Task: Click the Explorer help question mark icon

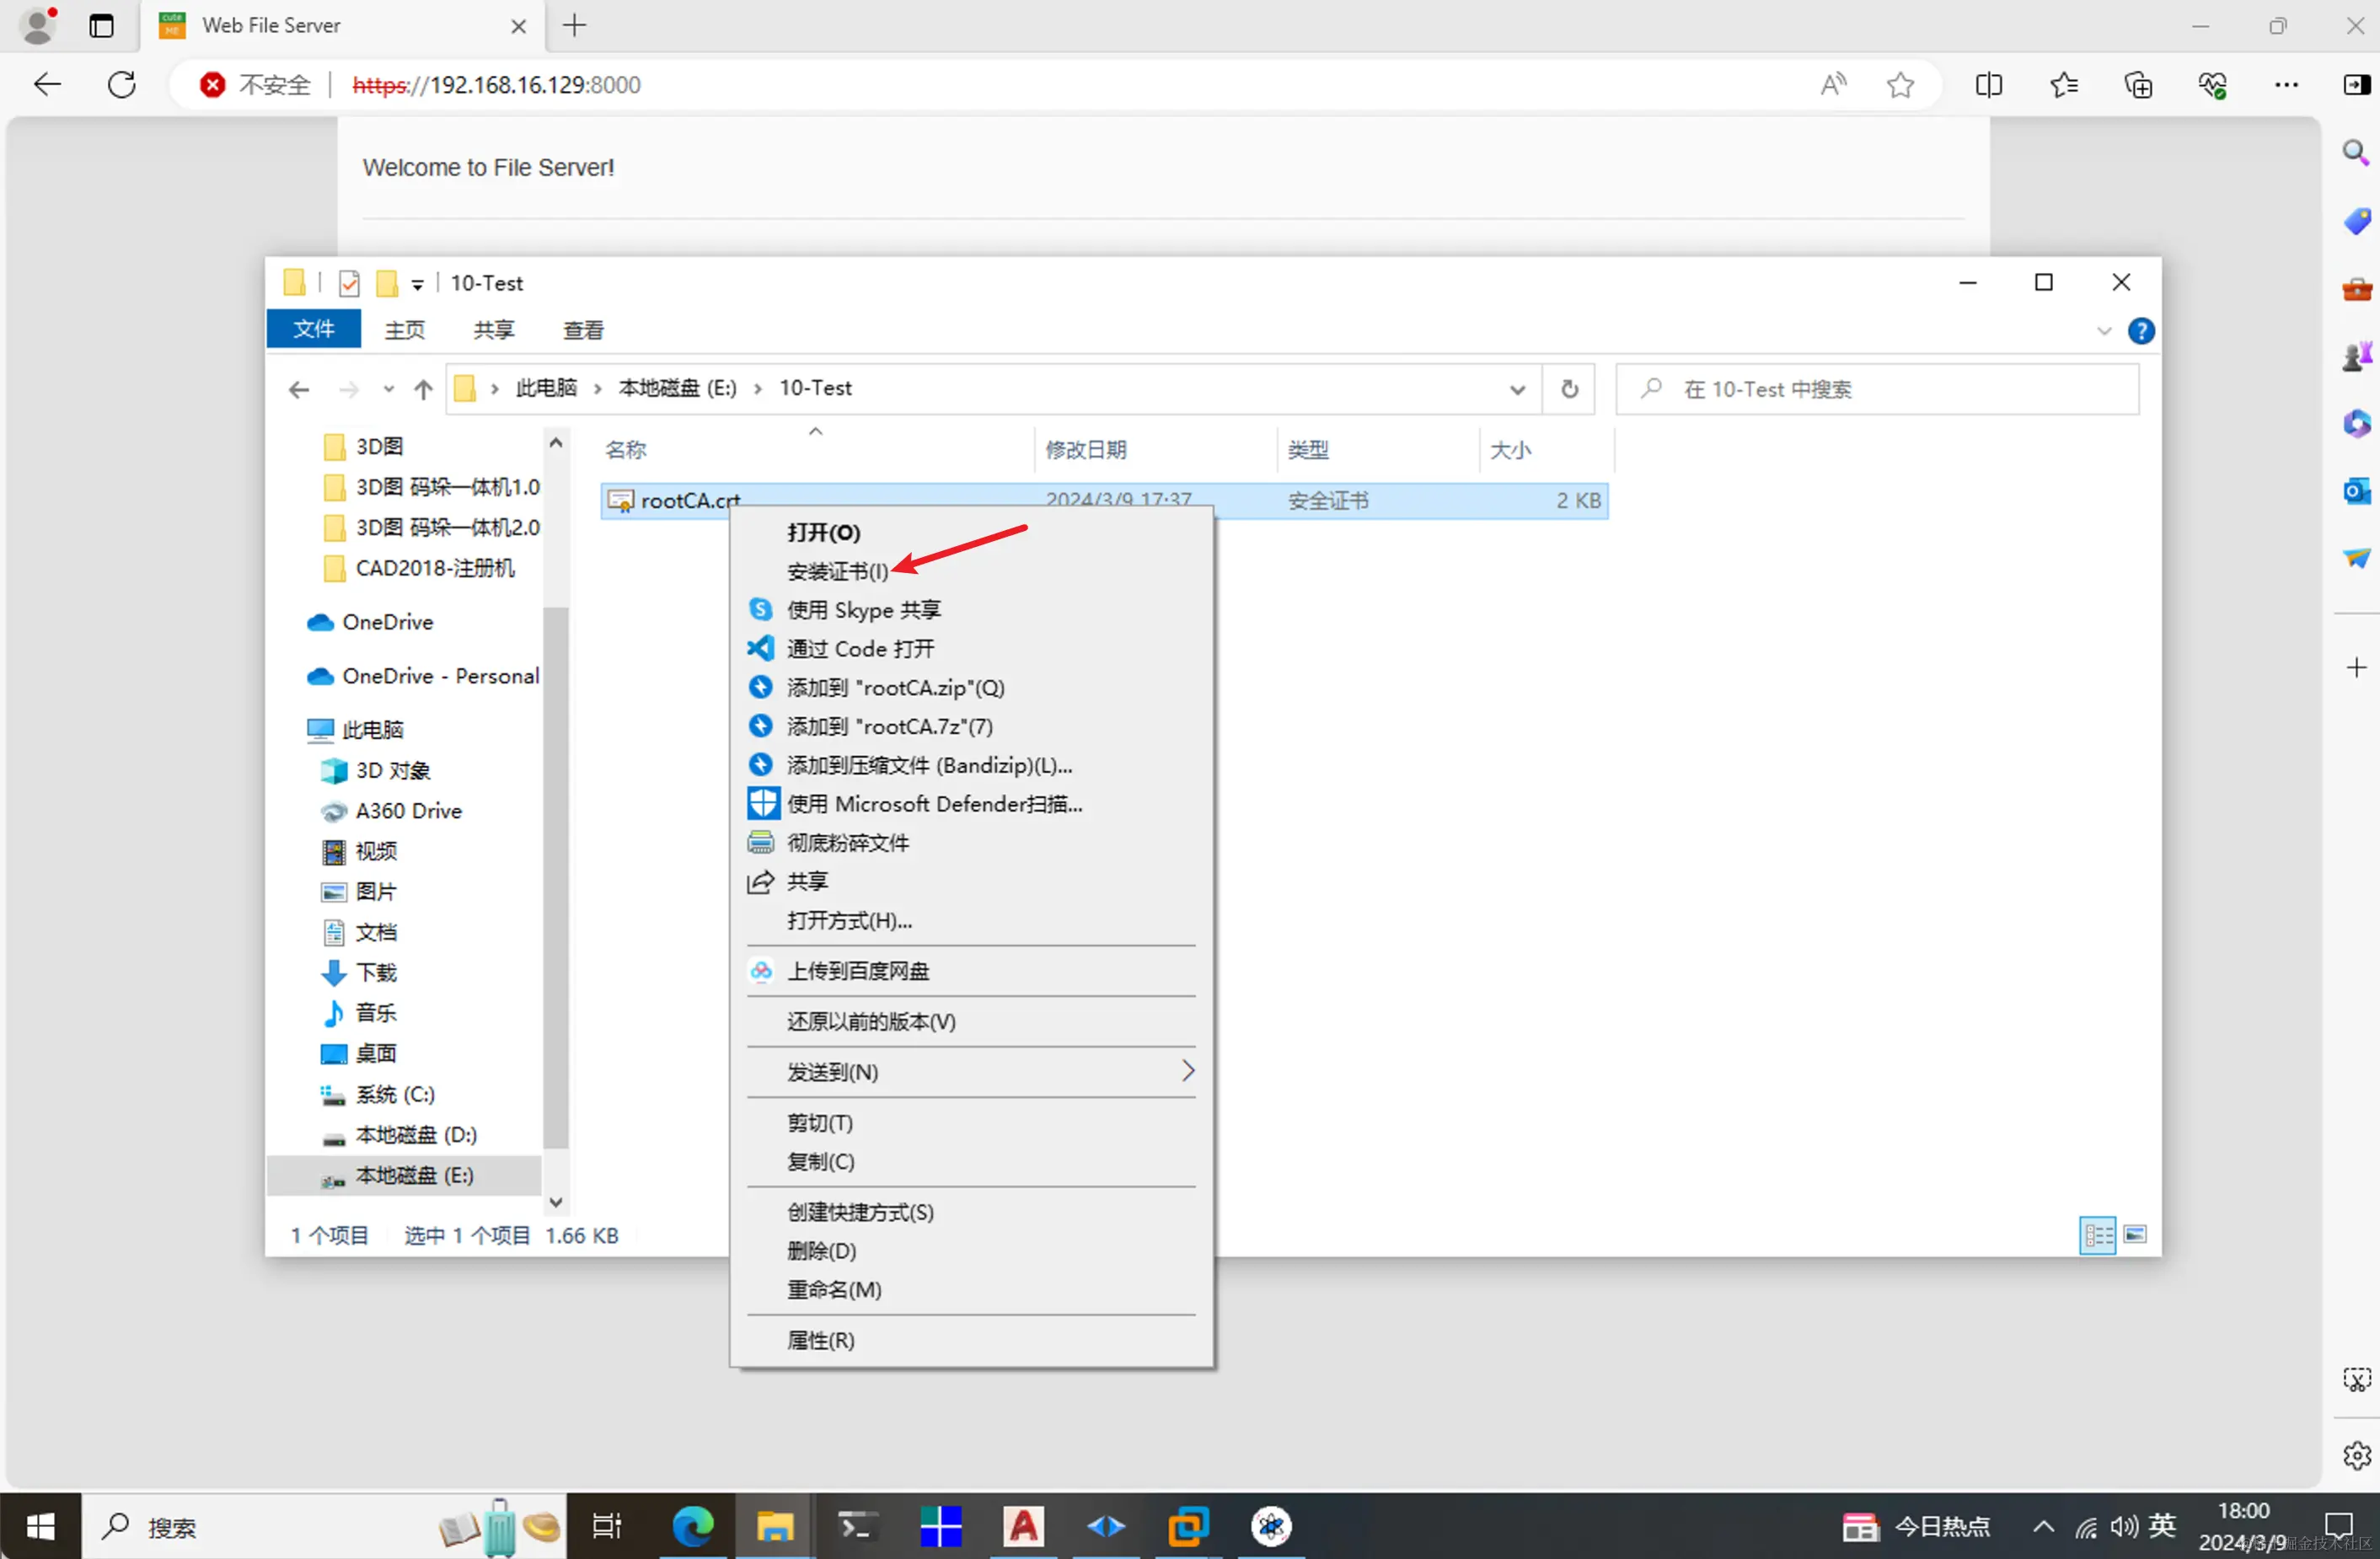Action: 2140,331
